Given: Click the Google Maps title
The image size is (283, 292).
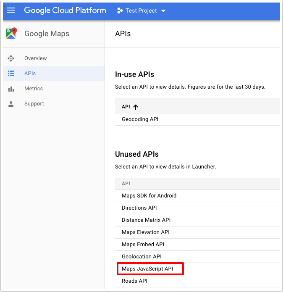Looking at the screenshot, I should click(x=47, y=34).
